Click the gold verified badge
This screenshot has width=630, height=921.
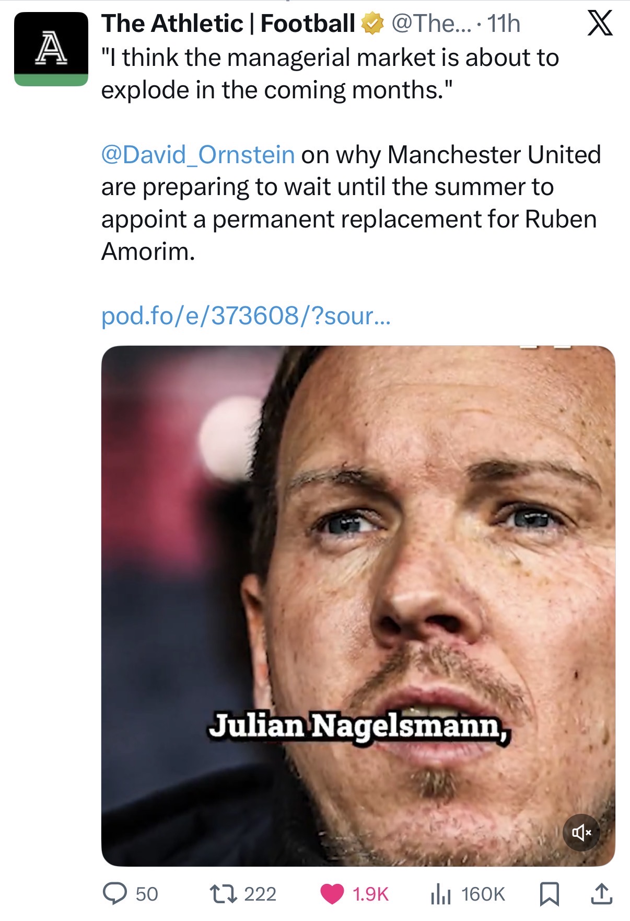click(x=372, y=25)
